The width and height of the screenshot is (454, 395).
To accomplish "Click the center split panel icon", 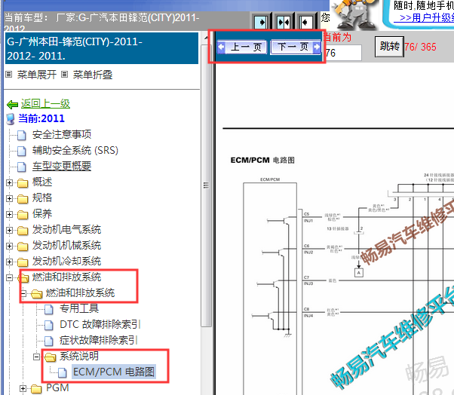I will 283,22.
